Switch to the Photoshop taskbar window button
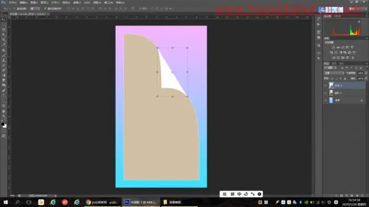The width and height of the screenshot is (369, 207). click(x=140, y=202)
